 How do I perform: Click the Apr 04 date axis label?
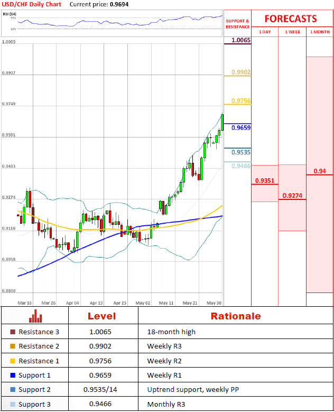click(72, 303)
